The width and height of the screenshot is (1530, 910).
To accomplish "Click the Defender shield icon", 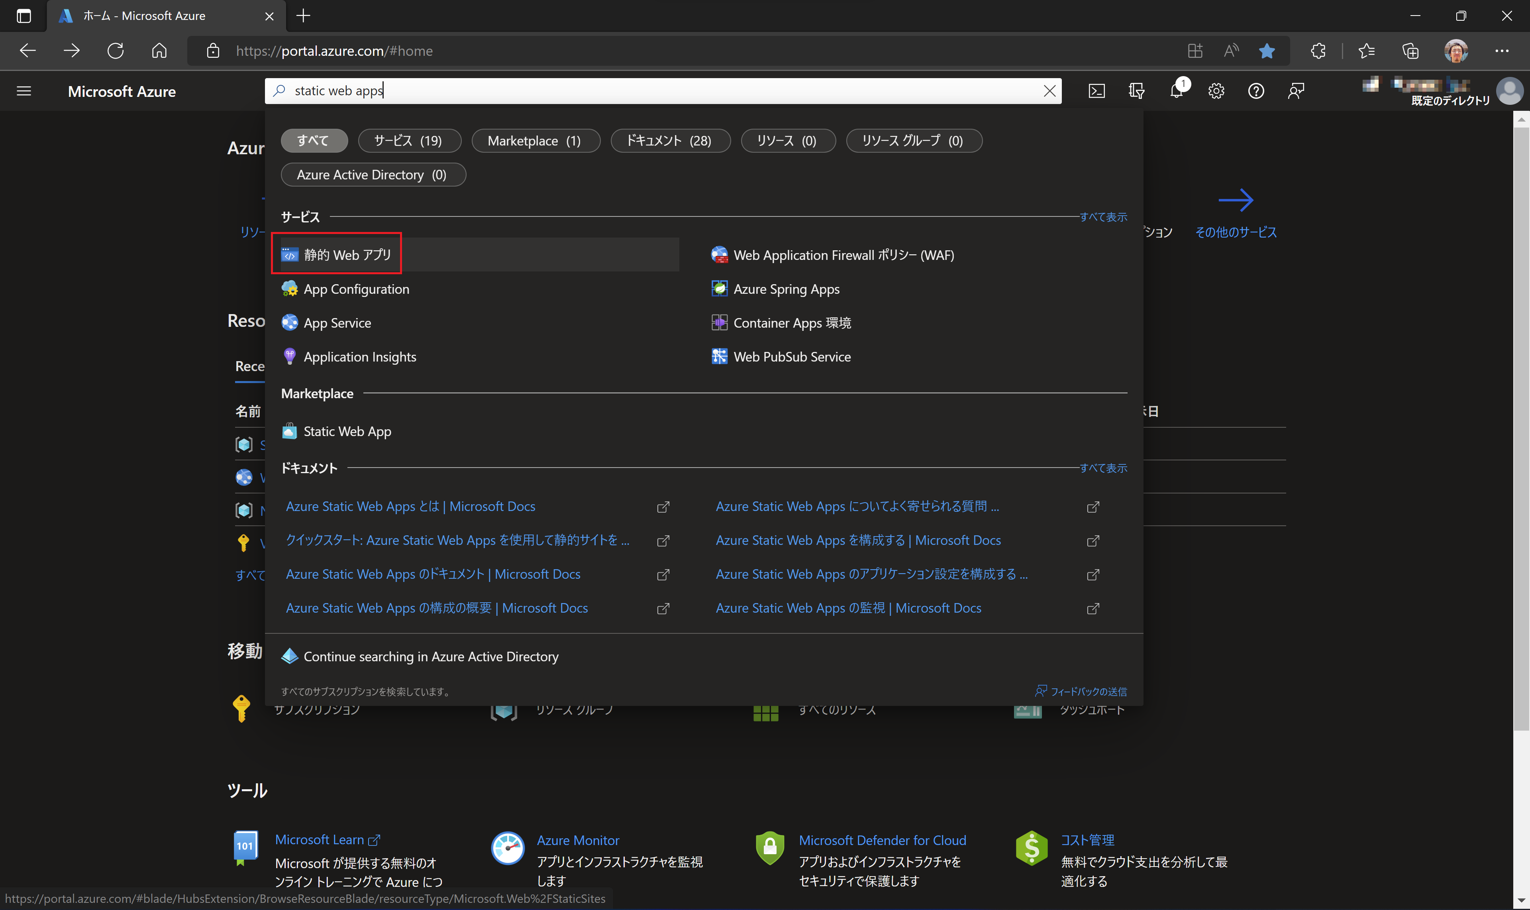I will click(x=769, y=848).
